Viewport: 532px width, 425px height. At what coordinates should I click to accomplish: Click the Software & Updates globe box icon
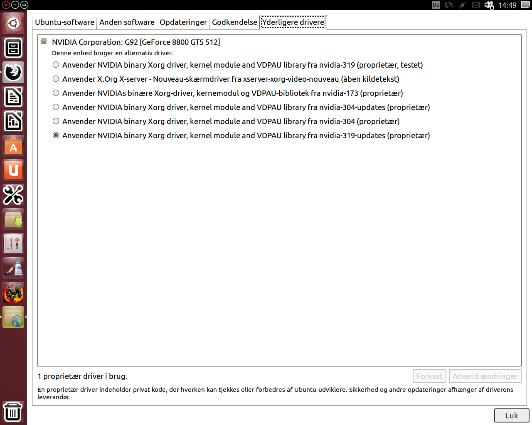click(x=13, y=317)
